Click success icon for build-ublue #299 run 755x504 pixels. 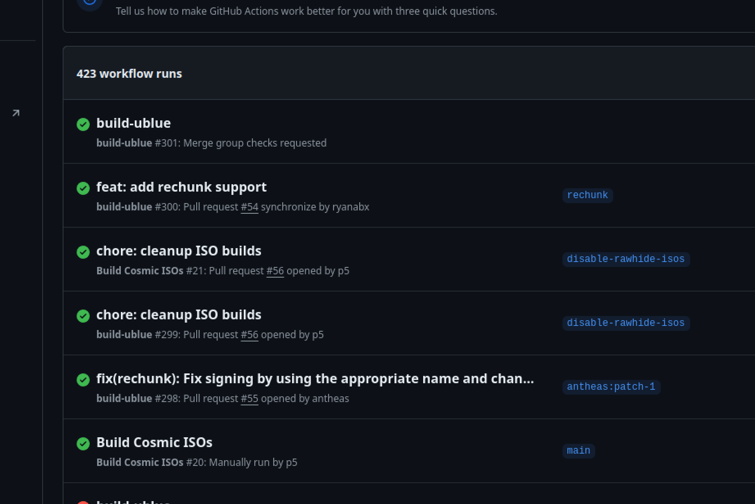tap(83, 316)
